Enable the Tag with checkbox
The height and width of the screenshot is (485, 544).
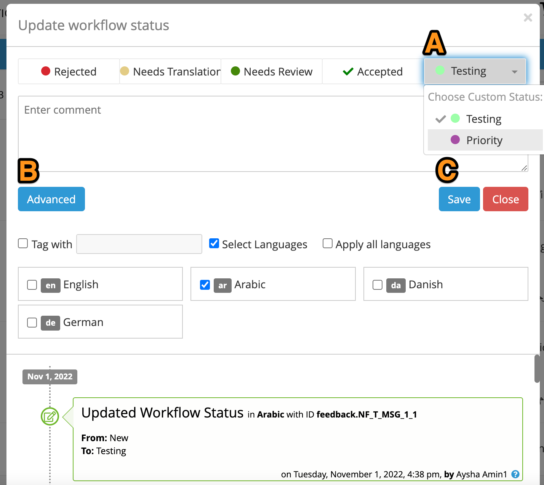pos(23,243)
